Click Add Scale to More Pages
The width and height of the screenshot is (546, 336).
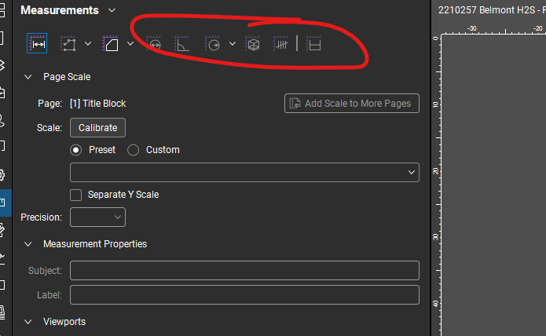pos(352,104)
